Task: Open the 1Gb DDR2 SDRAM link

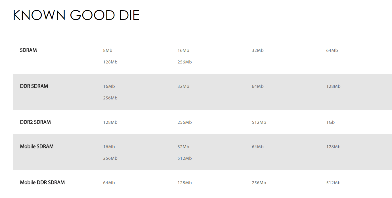Action: pos(330,122)
